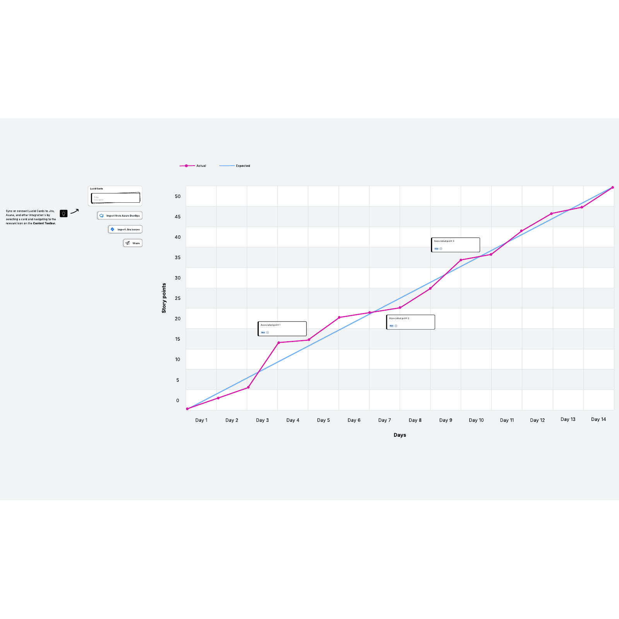Open the New status tag on Associated point 1

(263, 332)
